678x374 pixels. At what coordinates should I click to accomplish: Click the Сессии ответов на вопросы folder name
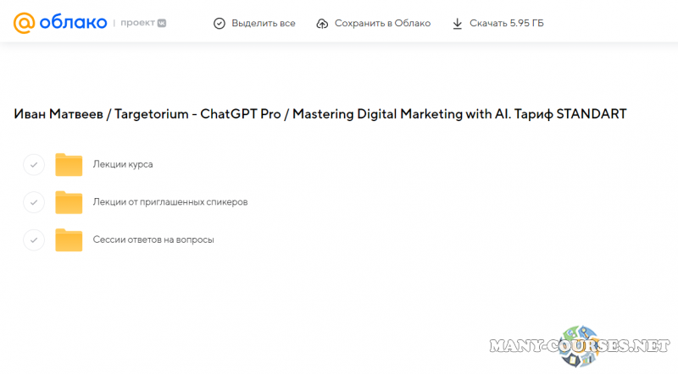point(153,240)
